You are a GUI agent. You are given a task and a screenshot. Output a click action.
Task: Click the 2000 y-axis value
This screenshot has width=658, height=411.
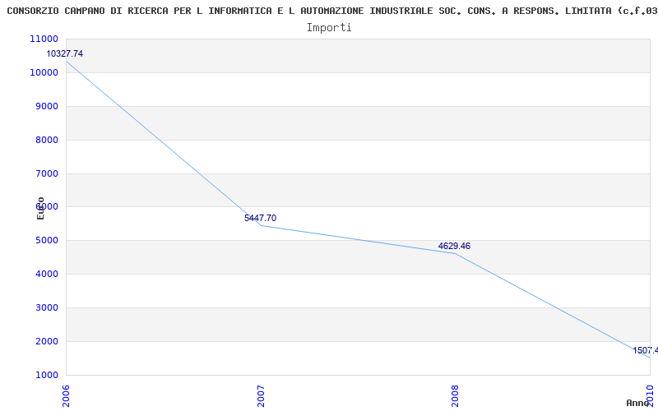(45, 341)
